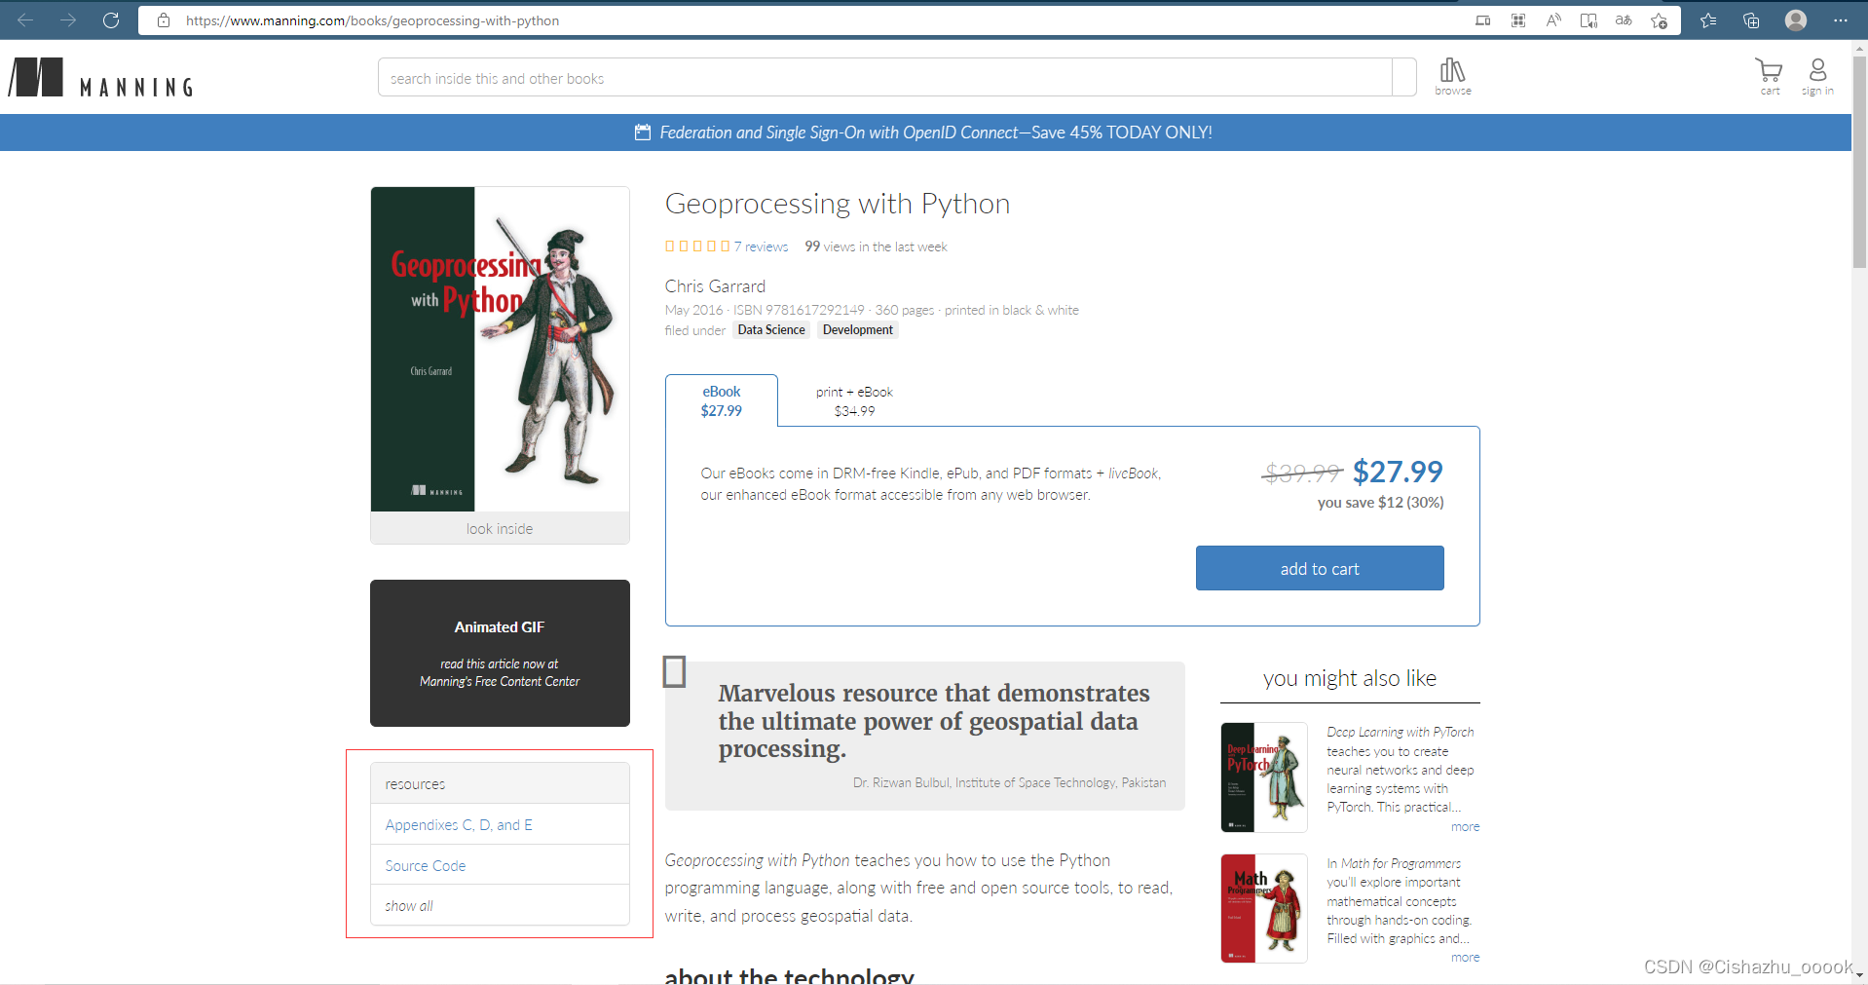Click the address bar URL
This screenshot has width=1868, height=985.
point(372,20)
